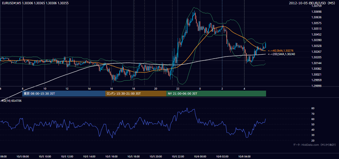Click price axis value 1.30205
Image resolution: width=339 pixels, height=159 pixels.
point(316,57)
